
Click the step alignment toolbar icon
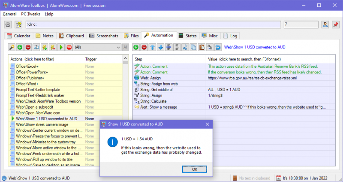[168, 47]
